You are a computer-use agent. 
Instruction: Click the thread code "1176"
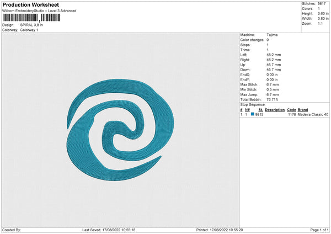coord(292,114)
